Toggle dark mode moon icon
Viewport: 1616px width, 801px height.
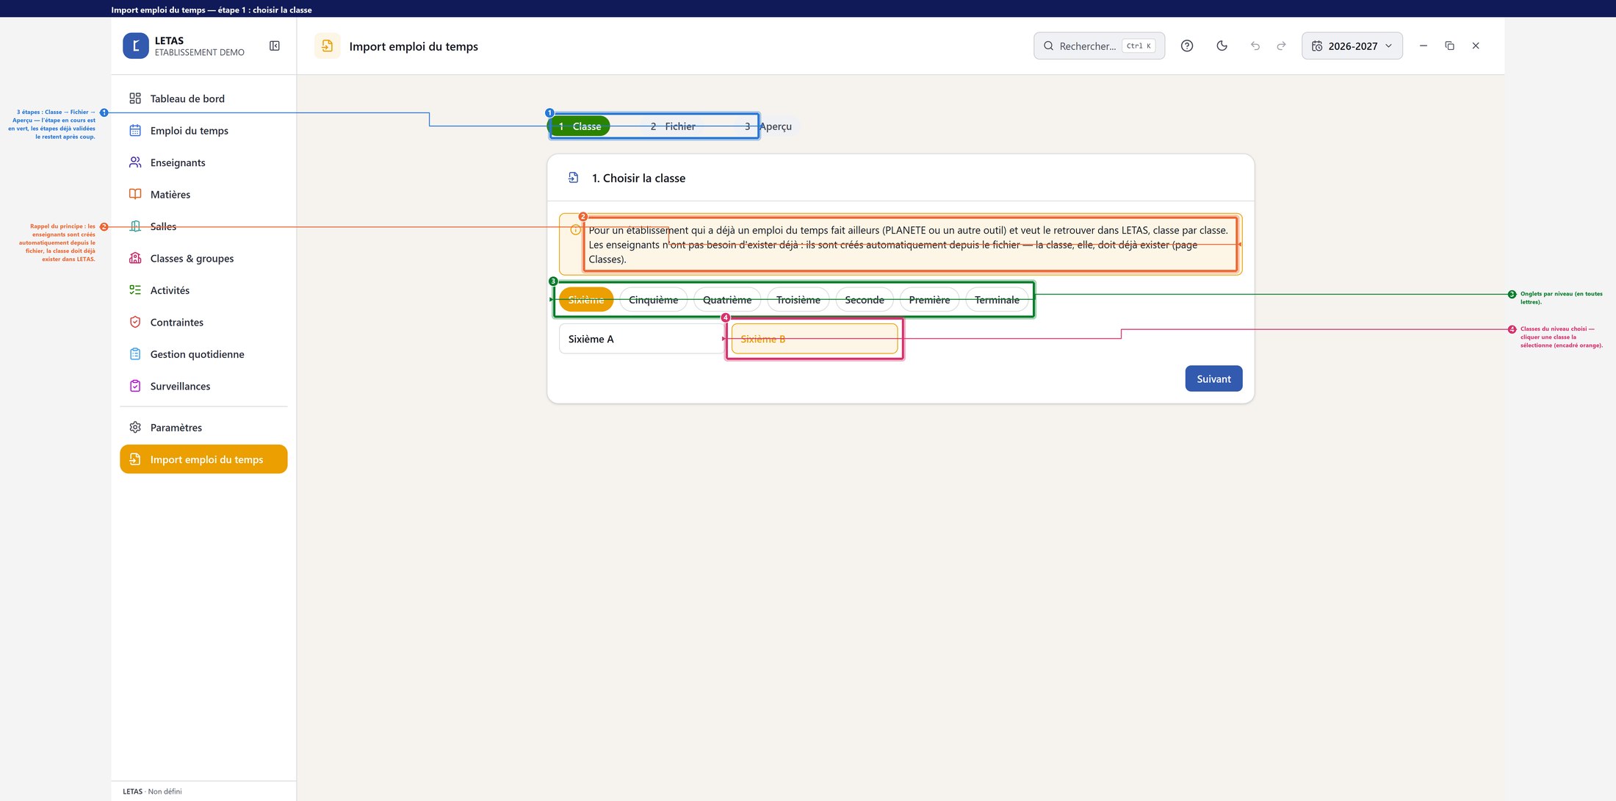pos(1222,46)
